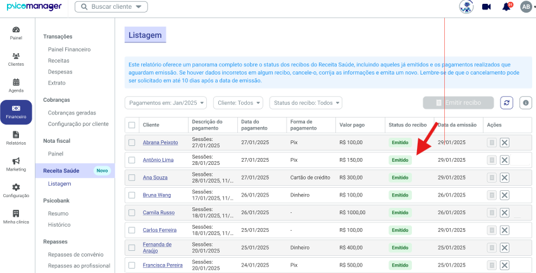Open client link Bruna Wang
Viewport: 536px width, 273px height.
tap(157, 195)
